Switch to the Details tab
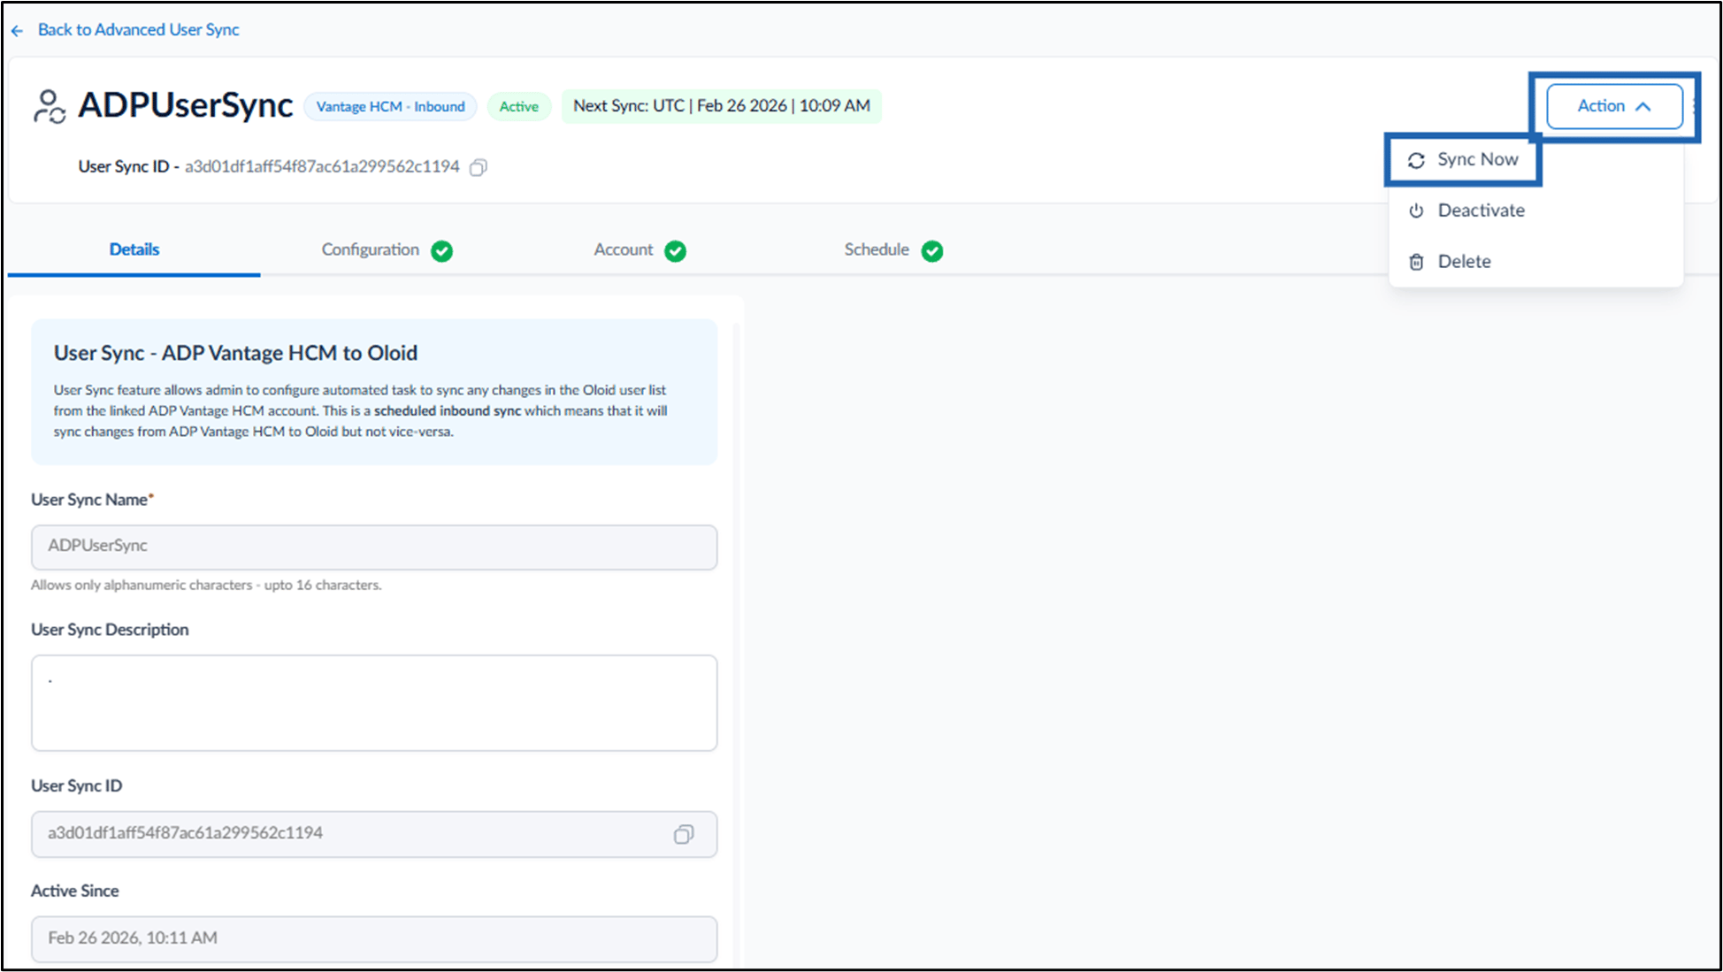Screen dimensions: 1723x972 coord(134,249)
